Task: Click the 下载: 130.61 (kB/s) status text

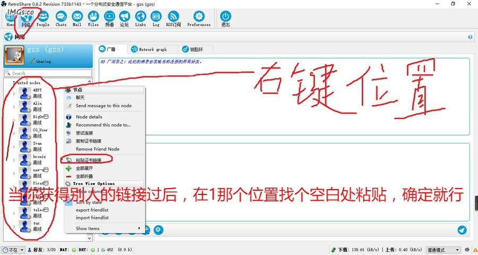Action: click(x=358, y=250)
